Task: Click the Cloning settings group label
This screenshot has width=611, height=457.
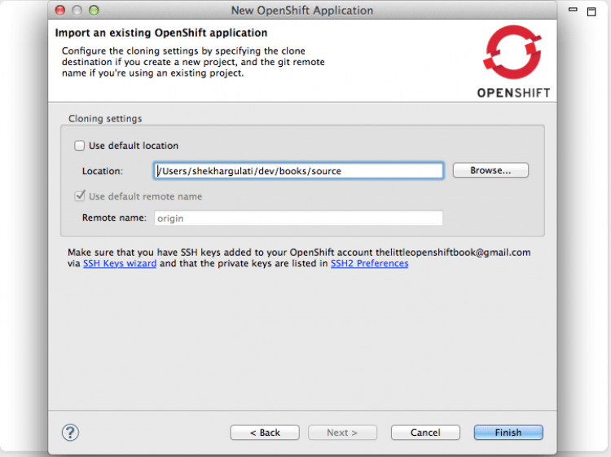Action: [x=105, y=119]
